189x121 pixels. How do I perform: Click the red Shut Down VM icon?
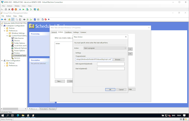12,9
